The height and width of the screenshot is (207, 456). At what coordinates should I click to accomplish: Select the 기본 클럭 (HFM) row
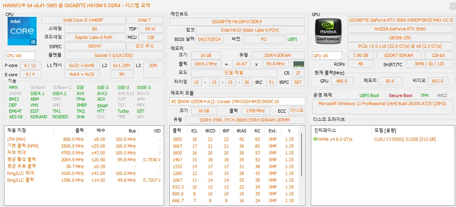(84, 146)
